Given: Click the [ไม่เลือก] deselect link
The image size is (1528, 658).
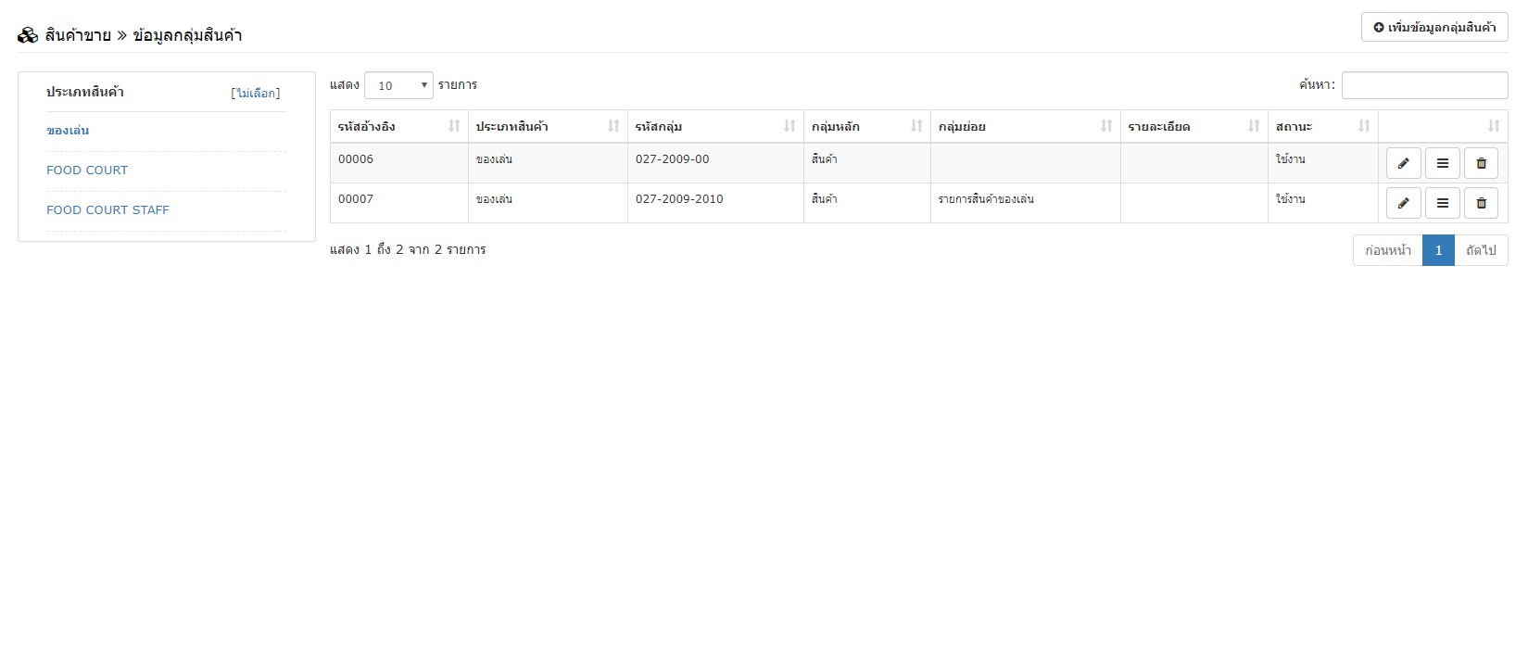Looking at the screenshot, I should pos(256,93).
